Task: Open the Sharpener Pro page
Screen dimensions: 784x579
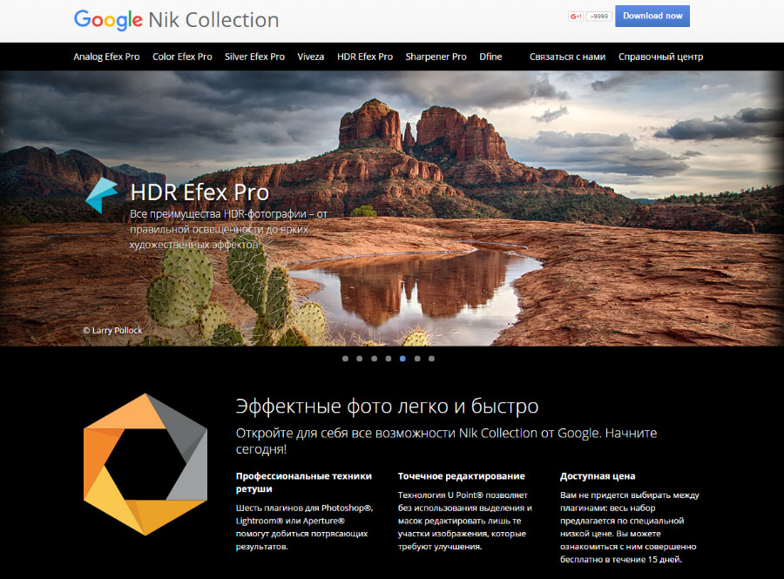Action: [x=436, y=57]
